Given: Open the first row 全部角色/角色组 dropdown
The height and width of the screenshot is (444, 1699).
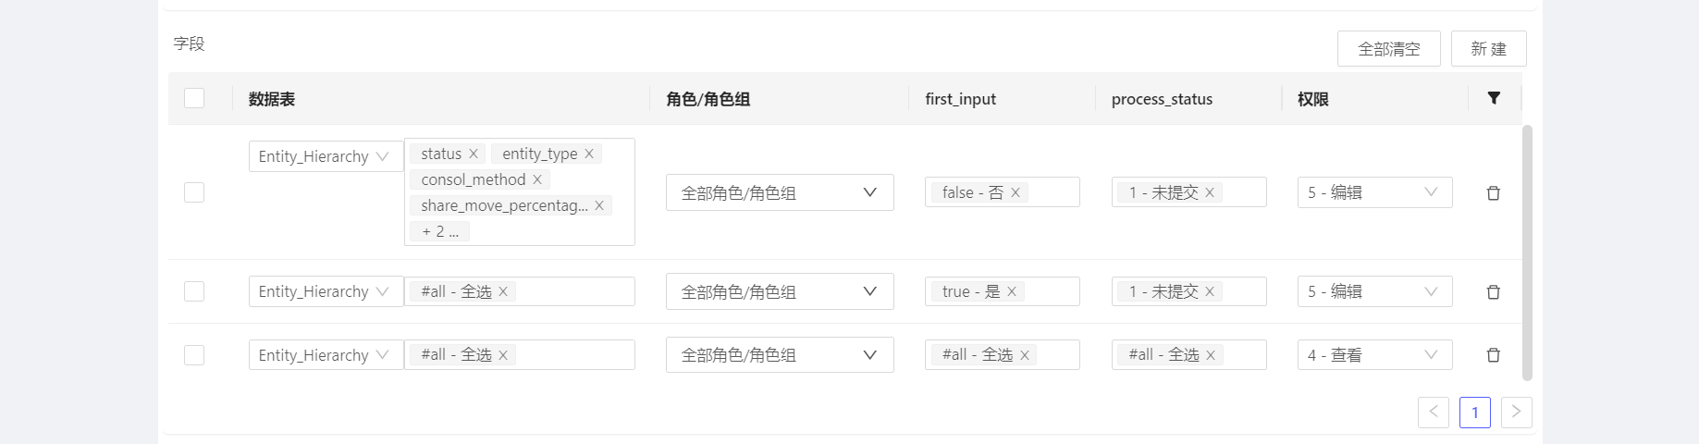Looking at the screenshot, I should click(779, 192).
